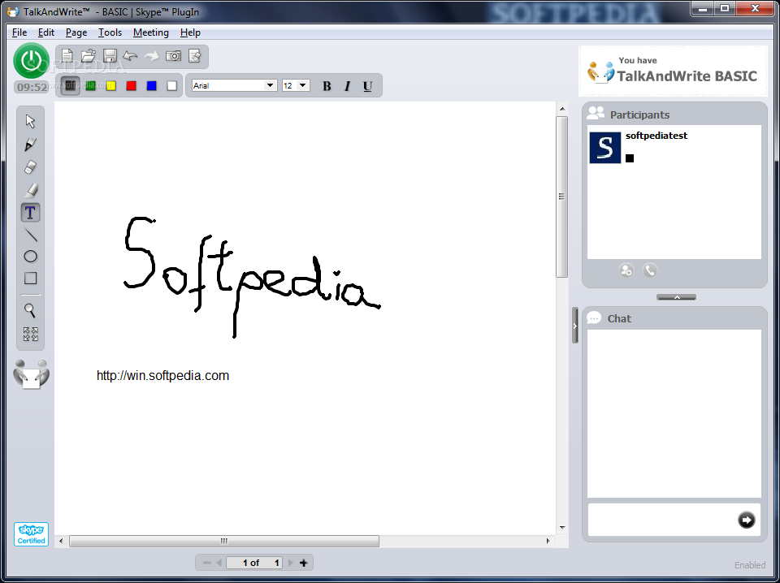Click the add participant icon
780x583 pixels.
point(626,271)
